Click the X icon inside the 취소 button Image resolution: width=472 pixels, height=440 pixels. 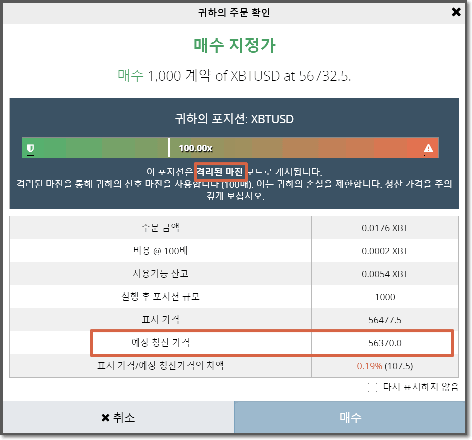(105, 417)
